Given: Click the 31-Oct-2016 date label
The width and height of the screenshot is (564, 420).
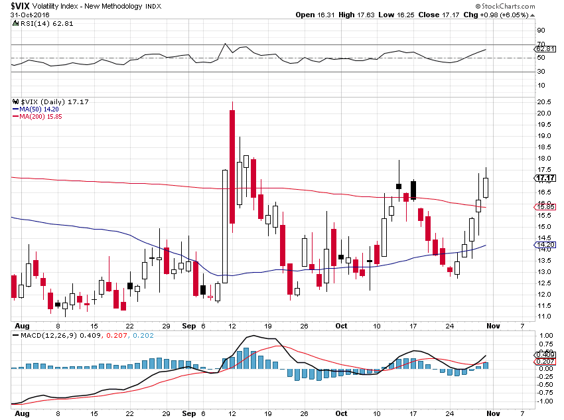Looking at the screenshot, I should pos(30,15).
